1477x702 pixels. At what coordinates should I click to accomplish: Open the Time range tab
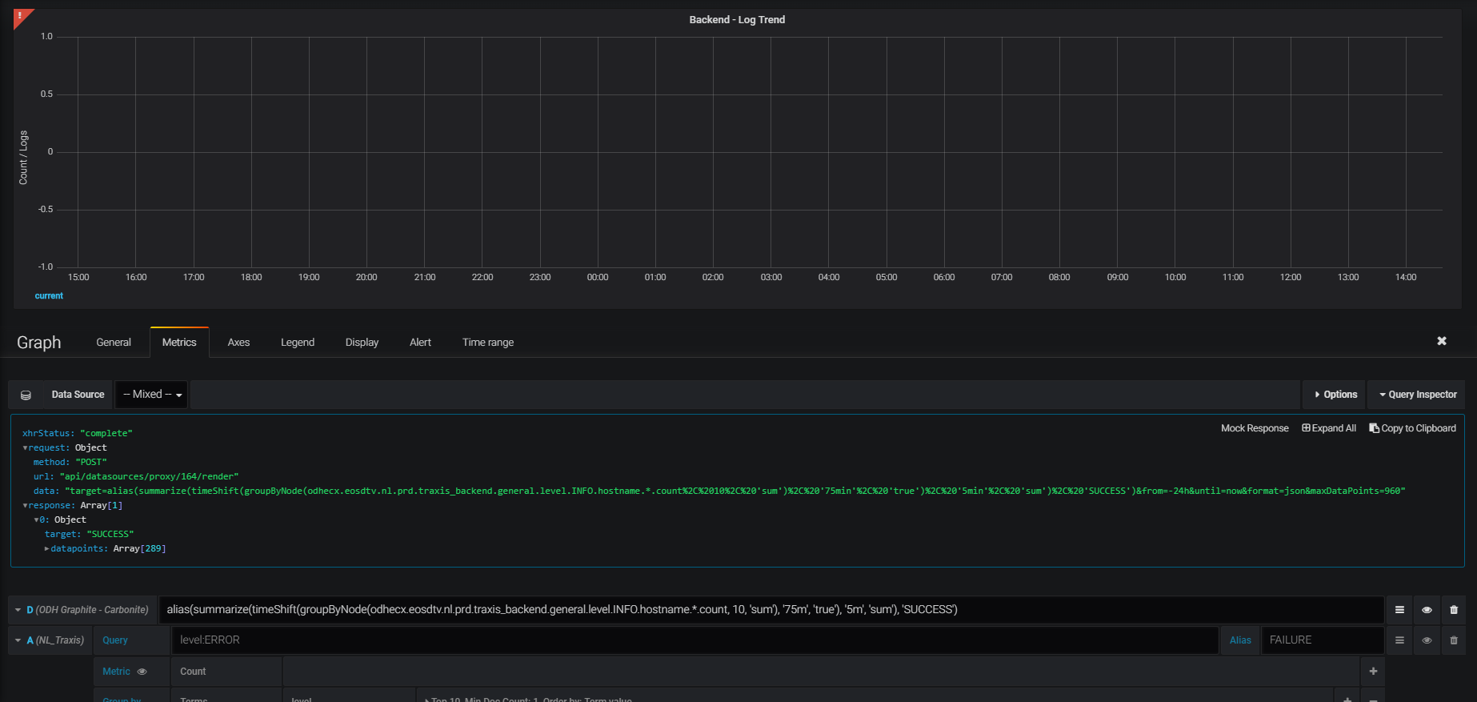pyautogui.click(x=488, y=342)
